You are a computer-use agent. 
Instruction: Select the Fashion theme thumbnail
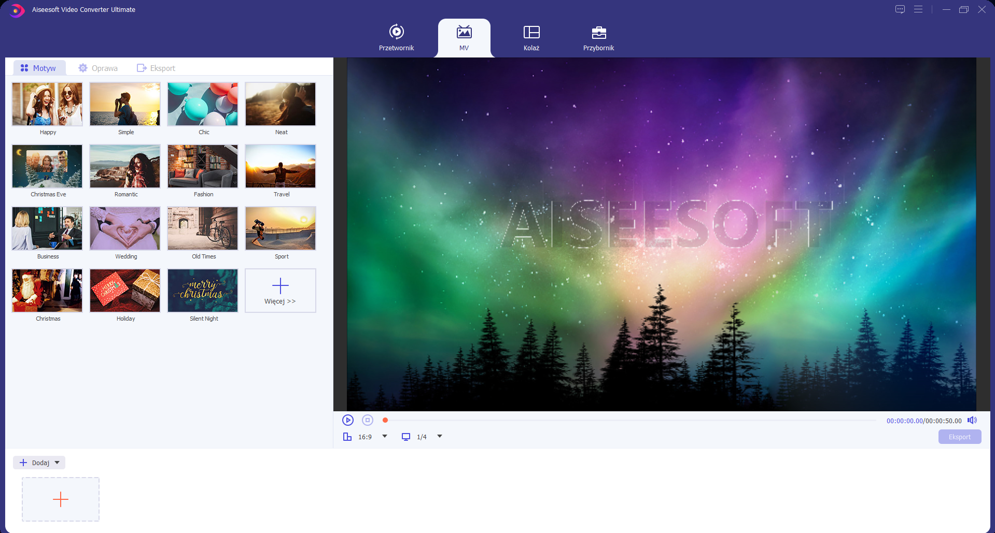(x=203, y=166)
